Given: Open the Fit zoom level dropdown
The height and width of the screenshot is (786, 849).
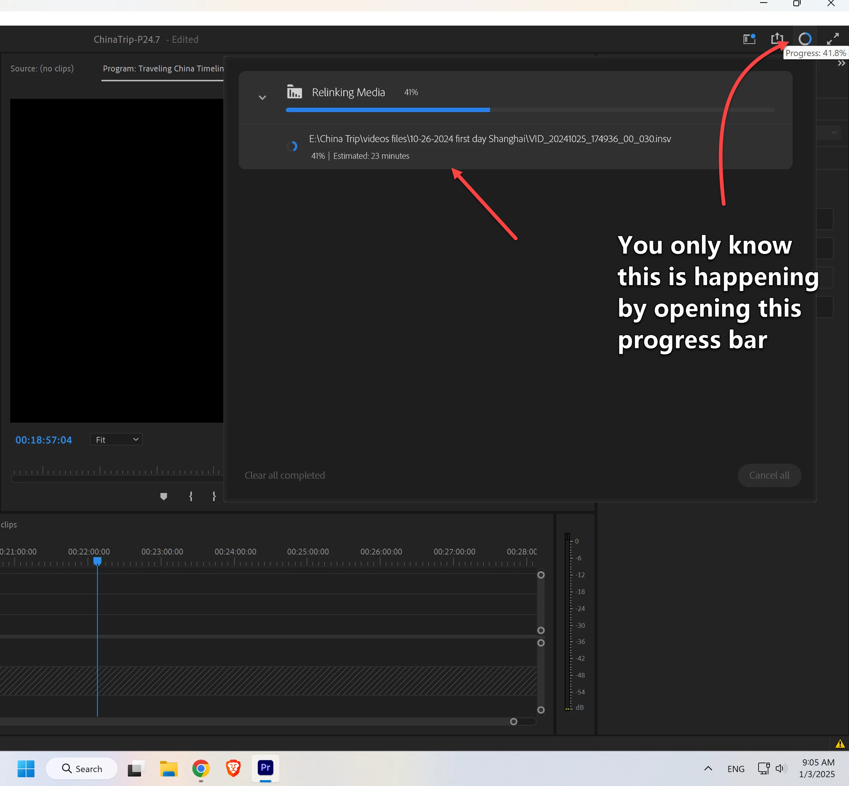Looking at the screenshot, I should pos(116,440).
